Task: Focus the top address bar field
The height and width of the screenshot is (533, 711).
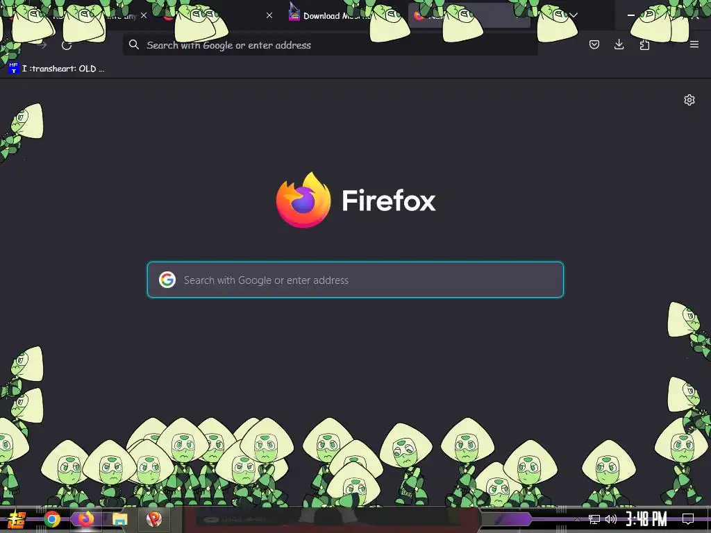Action: [x=330, y=45]
